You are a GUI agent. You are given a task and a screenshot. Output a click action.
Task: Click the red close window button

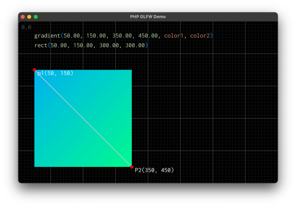coord(23,17)
